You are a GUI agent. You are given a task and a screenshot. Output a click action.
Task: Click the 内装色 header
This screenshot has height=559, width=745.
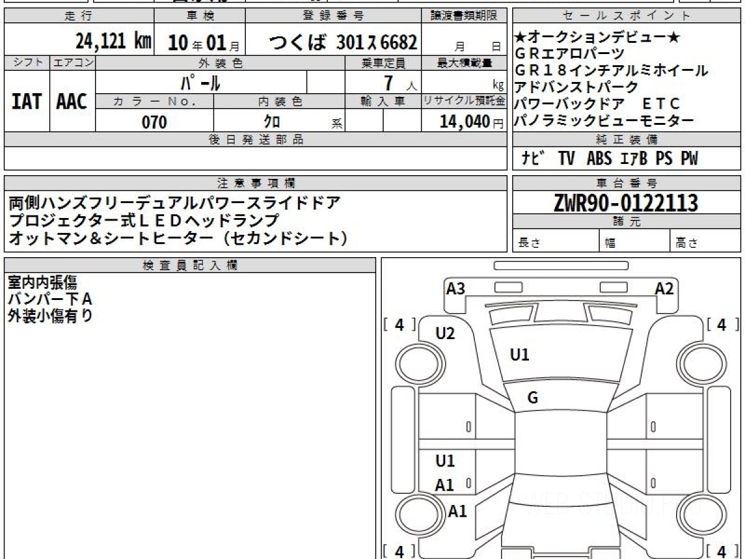279,101
